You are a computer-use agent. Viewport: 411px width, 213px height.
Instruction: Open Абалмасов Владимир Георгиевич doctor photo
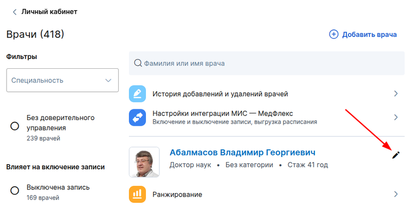144,162
